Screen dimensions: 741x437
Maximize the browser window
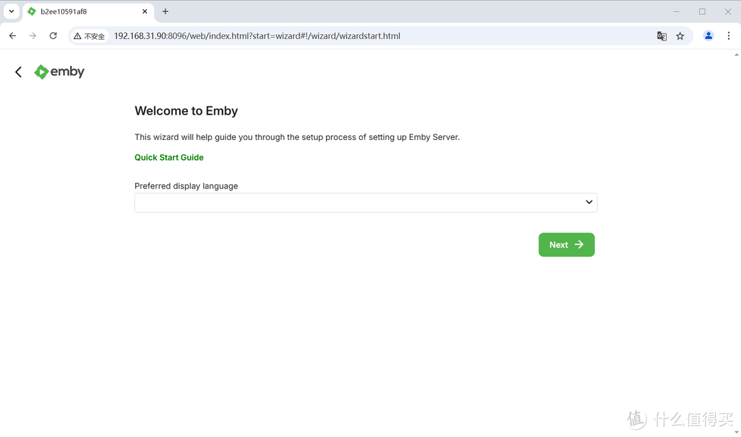click(x=703, y=12)
